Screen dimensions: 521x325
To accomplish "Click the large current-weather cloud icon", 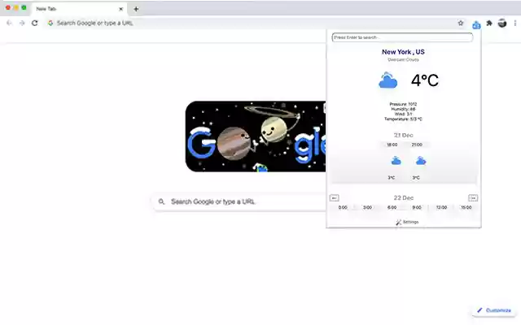I will coord(387,80).
